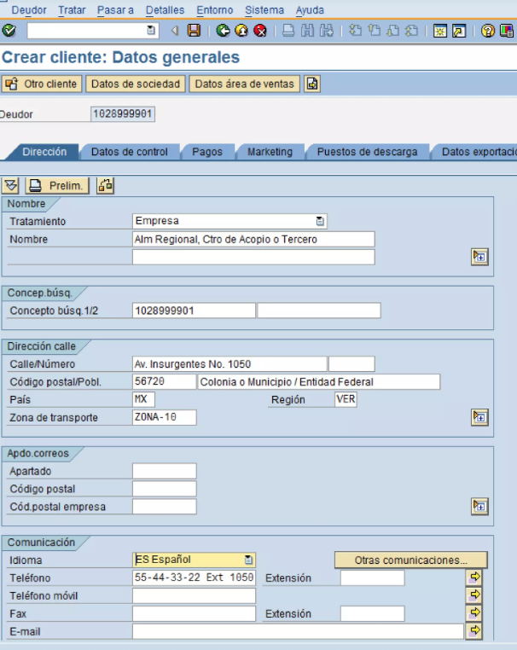This screenshot has width=517, height=650.
Task: Open the Idioma language dropdown
Action: pyautogui.click(x=248, y=560)
